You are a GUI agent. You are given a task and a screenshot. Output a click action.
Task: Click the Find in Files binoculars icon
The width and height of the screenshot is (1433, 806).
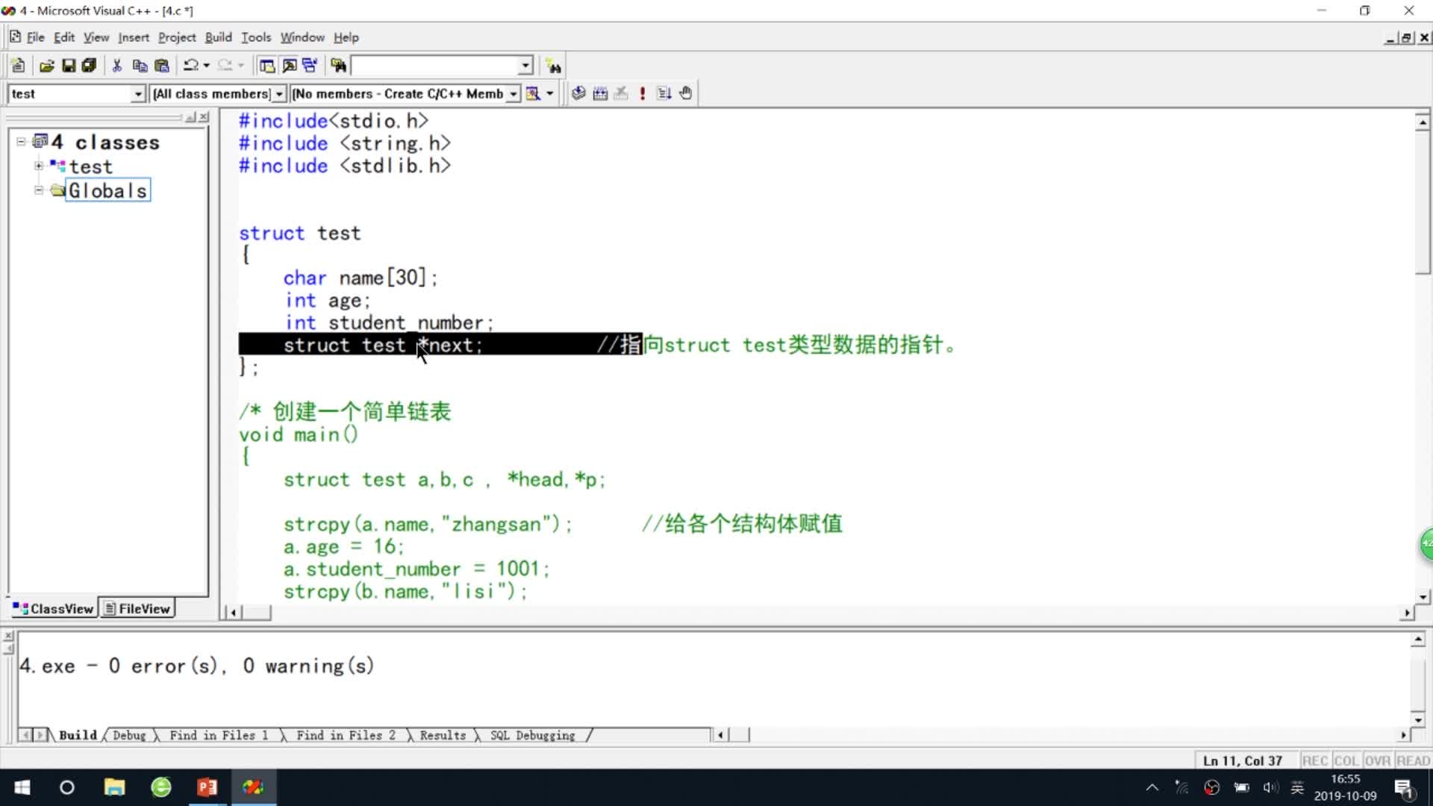tap(339, 66)
